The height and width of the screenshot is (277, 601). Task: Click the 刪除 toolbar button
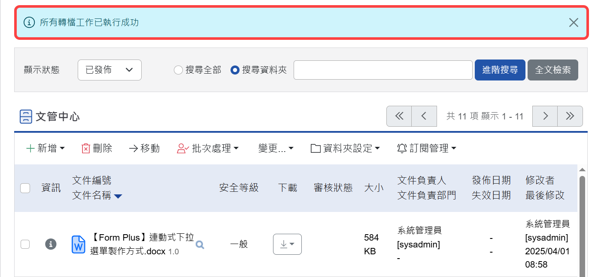tap(97, 149)
